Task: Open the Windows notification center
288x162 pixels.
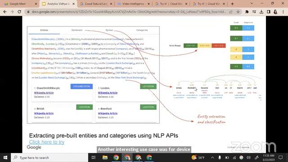Action: [x=280, y=157]
